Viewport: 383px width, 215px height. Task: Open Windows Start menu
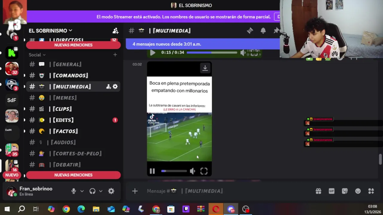coord(7,209)
